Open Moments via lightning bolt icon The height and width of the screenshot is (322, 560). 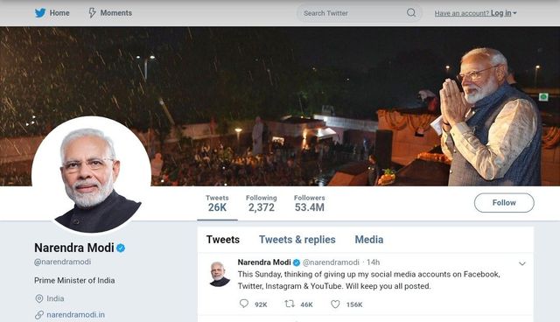(x=92, y=13)
